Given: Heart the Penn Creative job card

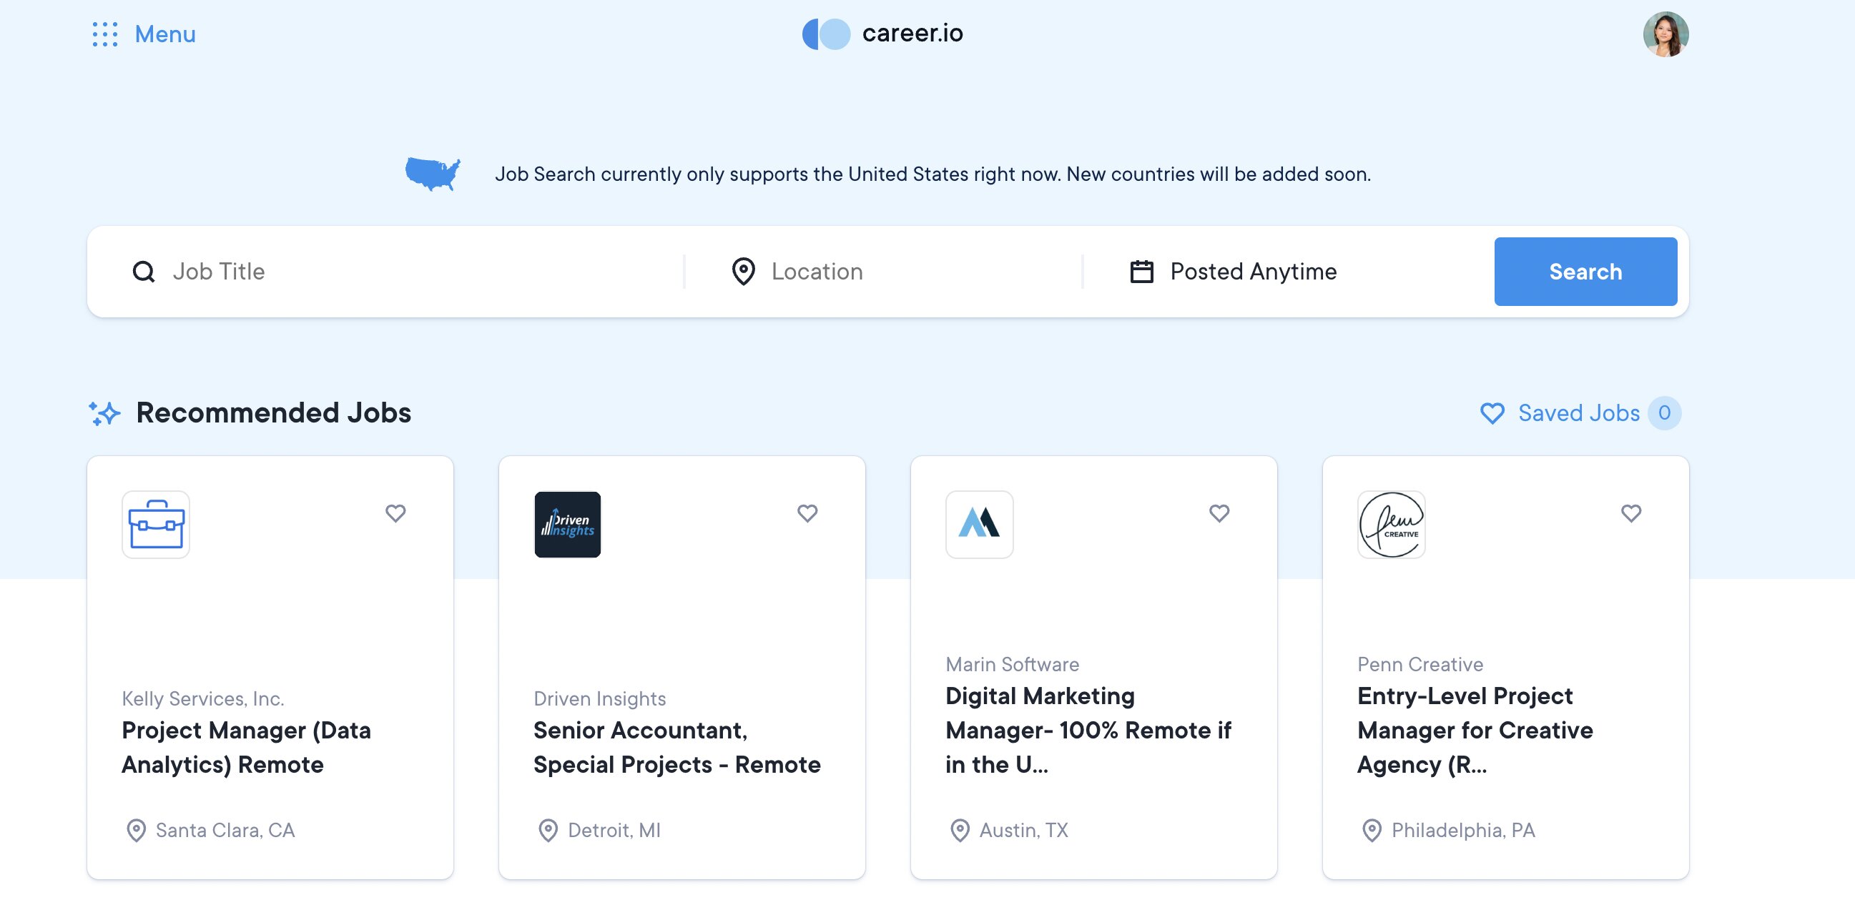Looking at the screenshot, I should pyautogui.click(x=1630, y=513).
